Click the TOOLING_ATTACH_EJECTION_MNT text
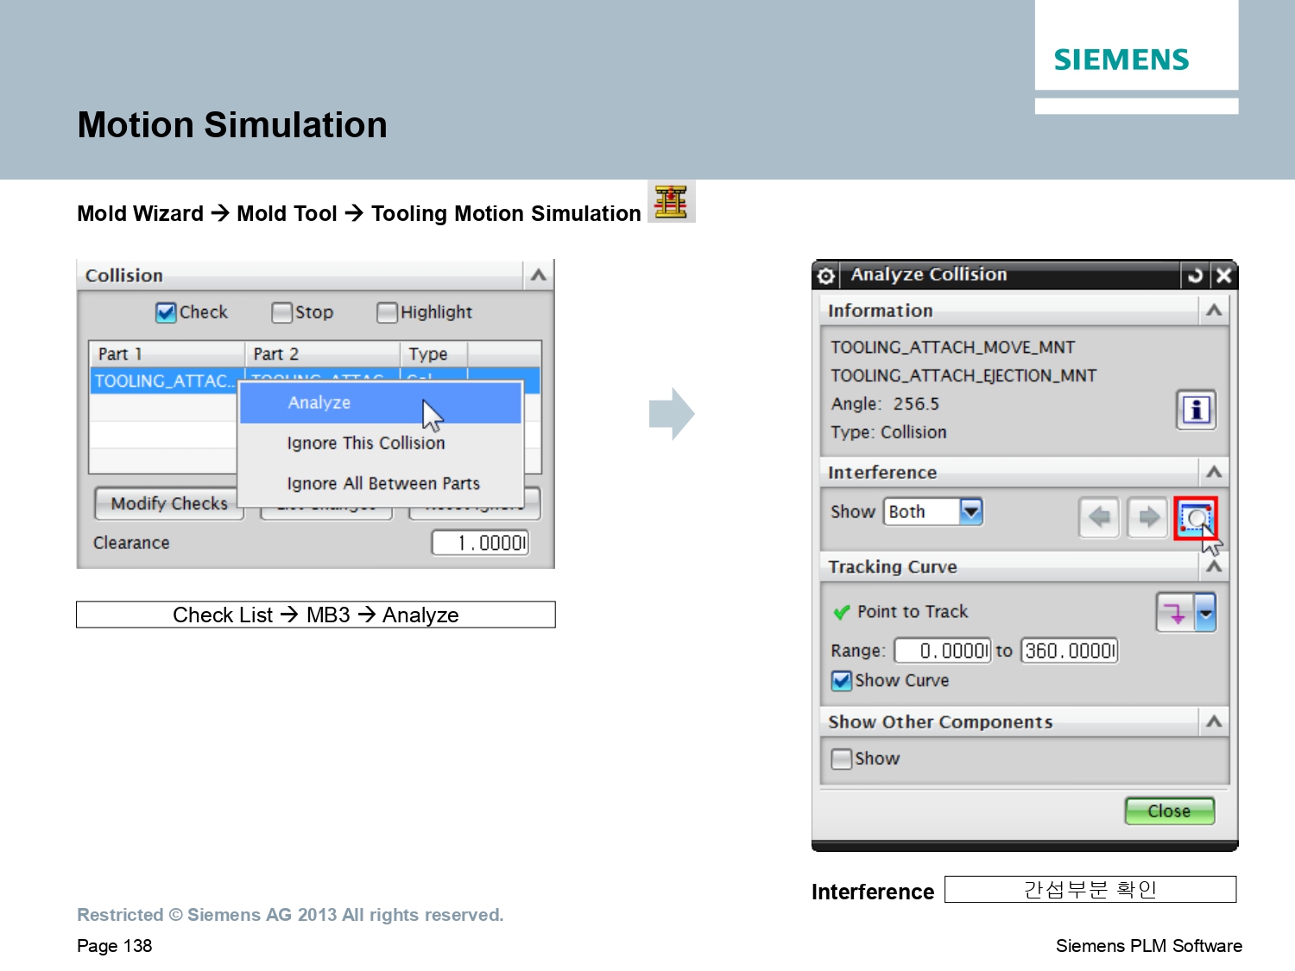Screen dimensions: 1295x971 coord(963,376)
